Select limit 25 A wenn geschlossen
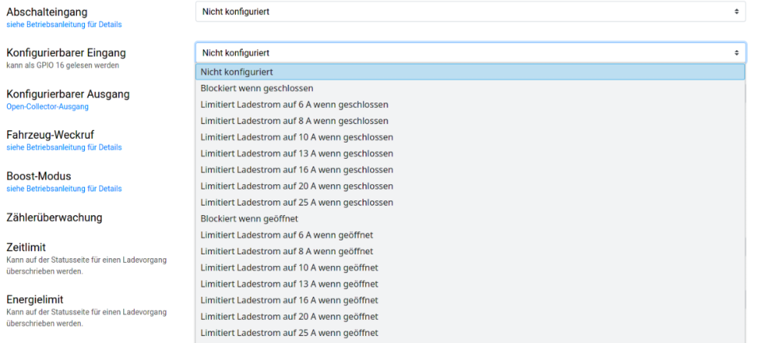Image resolution: width=771 pixels, height=343 pixels. point(296,203)
